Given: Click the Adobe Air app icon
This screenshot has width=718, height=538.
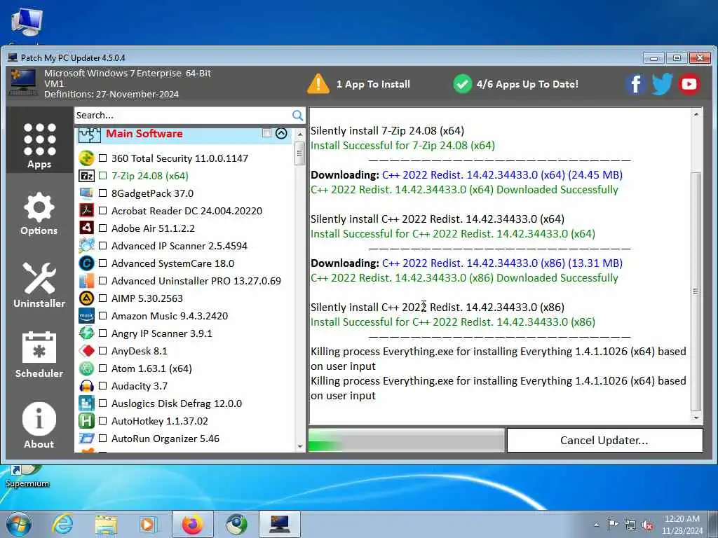Looking at the screenshot, I should (86, 228).
